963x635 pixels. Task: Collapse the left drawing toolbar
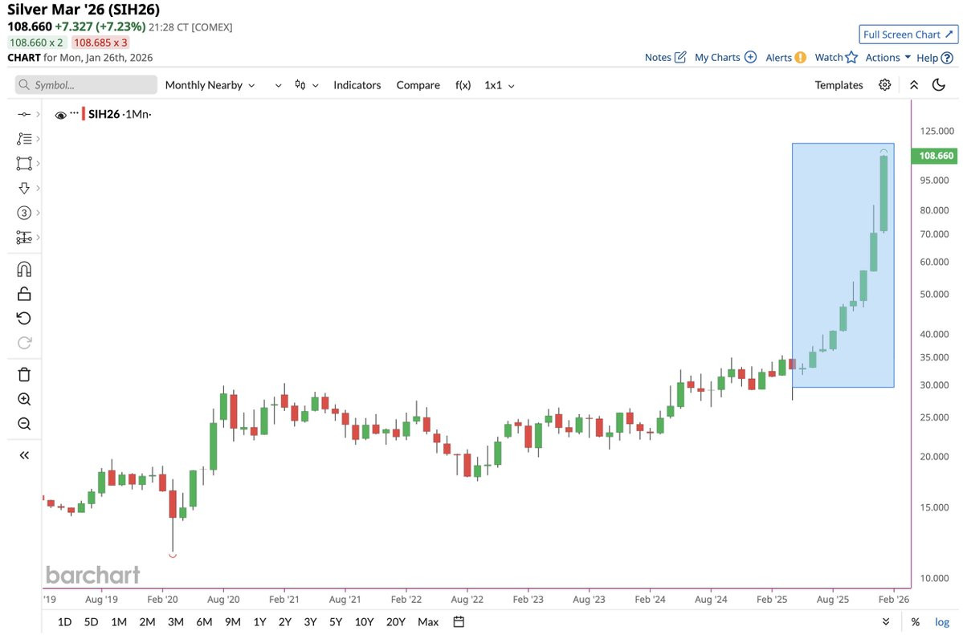click(x=24, y=455)
